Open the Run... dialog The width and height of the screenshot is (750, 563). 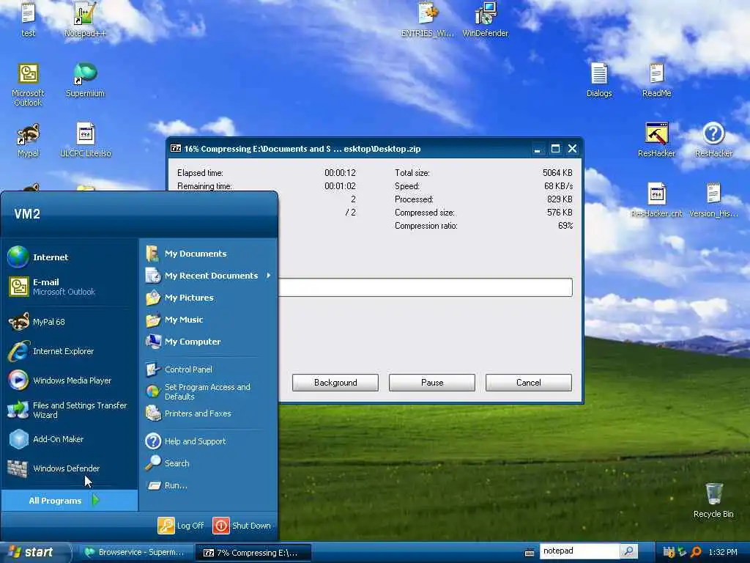(x=208, y=485)
